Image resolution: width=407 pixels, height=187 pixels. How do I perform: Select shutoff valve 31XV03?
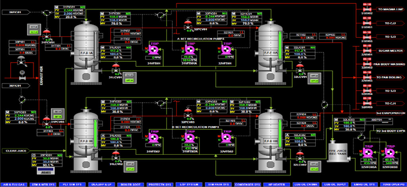(x=367, y=35)
